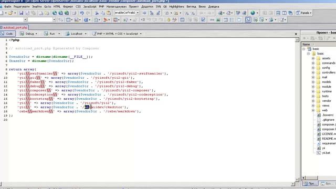336x189 pixels.
Task: Expand the controllers folder node
Action: pyautogui.click(x=313, y=72)
